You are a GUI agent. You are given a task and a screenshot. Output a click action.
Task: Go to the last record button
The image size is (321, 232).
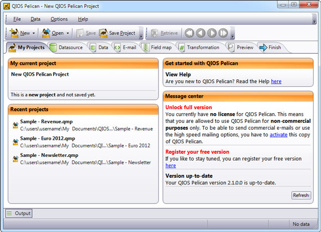[x=223, y=33]
